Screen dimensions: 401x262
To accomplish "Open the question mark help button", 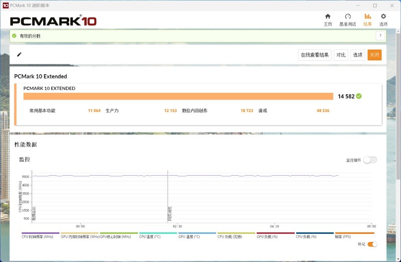I will click(380, 36).
